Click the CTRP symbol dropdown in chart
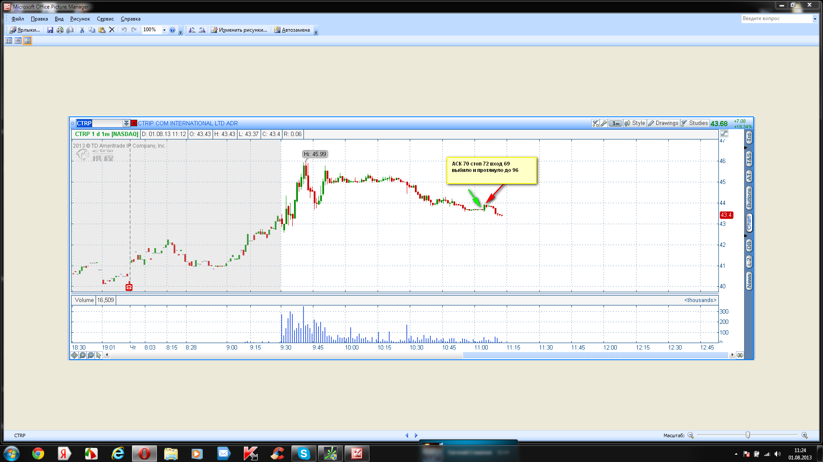The height and width of the screenshot is (462, 823). tap(126, 123)
